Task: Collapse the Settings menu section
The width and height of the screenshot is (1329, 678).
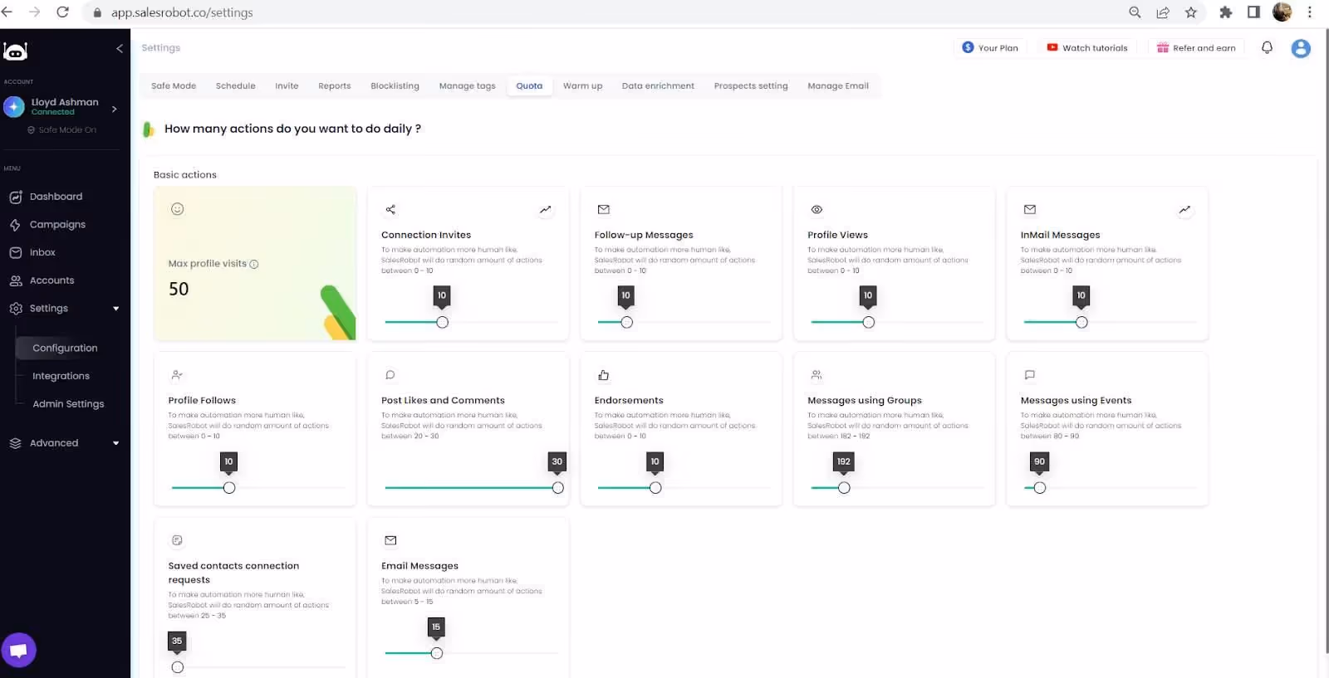Action: [115, 309]
